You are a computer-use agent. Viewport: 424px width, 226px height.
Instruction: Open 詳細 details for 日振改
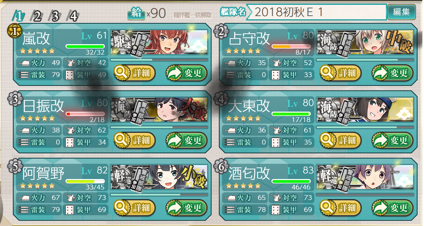[x=135, y=140]
